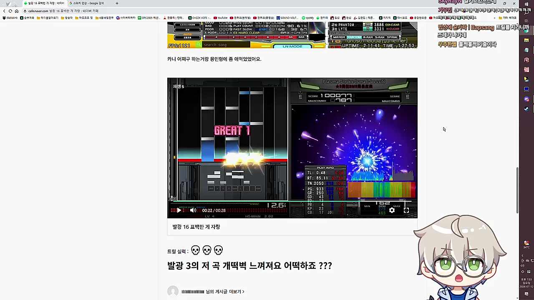Open the Discord taskbar icon

526,99
